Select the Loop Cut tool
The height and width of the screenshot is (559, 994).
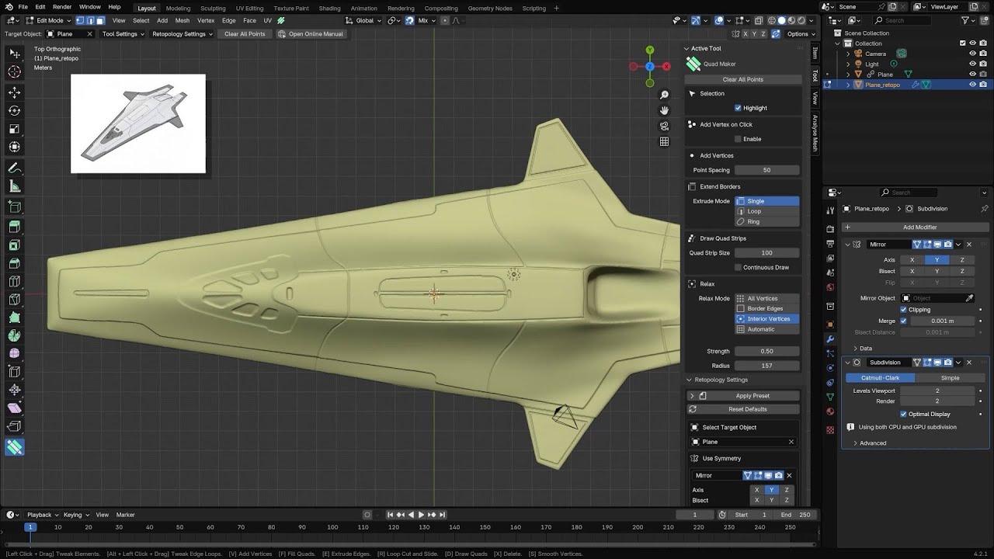point(14,282)
